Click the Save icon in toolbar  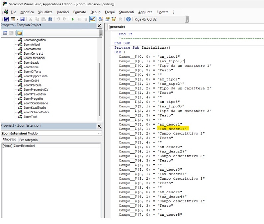coord(23,19)
